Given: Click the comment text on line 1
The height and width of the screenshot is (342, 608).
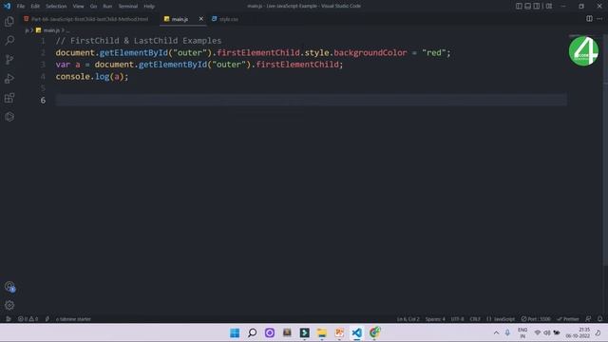Looking at the screenshot, I should (x=139, y=41).
